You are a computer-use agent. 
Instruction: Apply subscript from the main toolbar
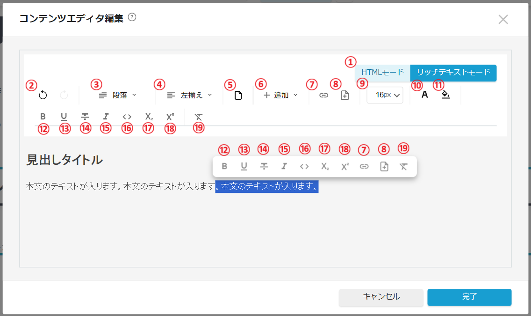pyautogui.click(x=149, y=117)
